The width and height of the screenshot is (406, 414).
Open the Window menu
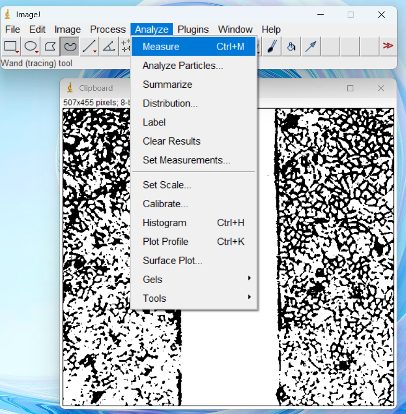tap(235, 29)
